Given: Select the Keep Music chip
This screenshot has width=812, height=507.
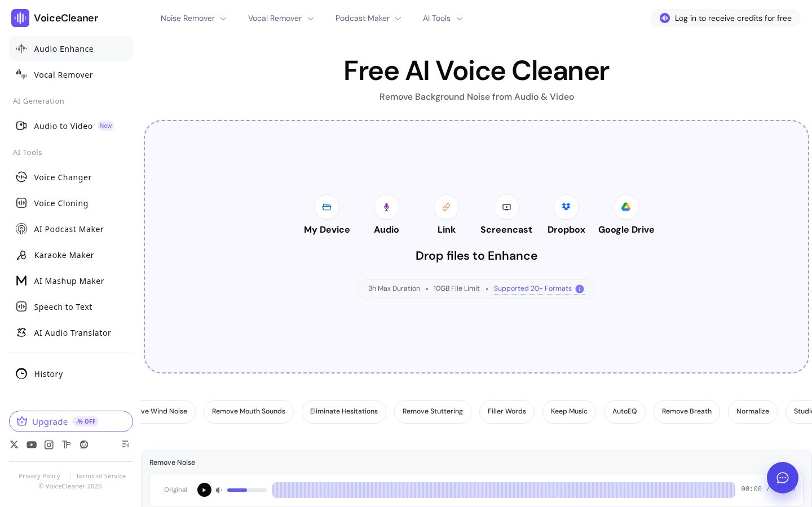Looking at the screenshot, I should 569,412.
